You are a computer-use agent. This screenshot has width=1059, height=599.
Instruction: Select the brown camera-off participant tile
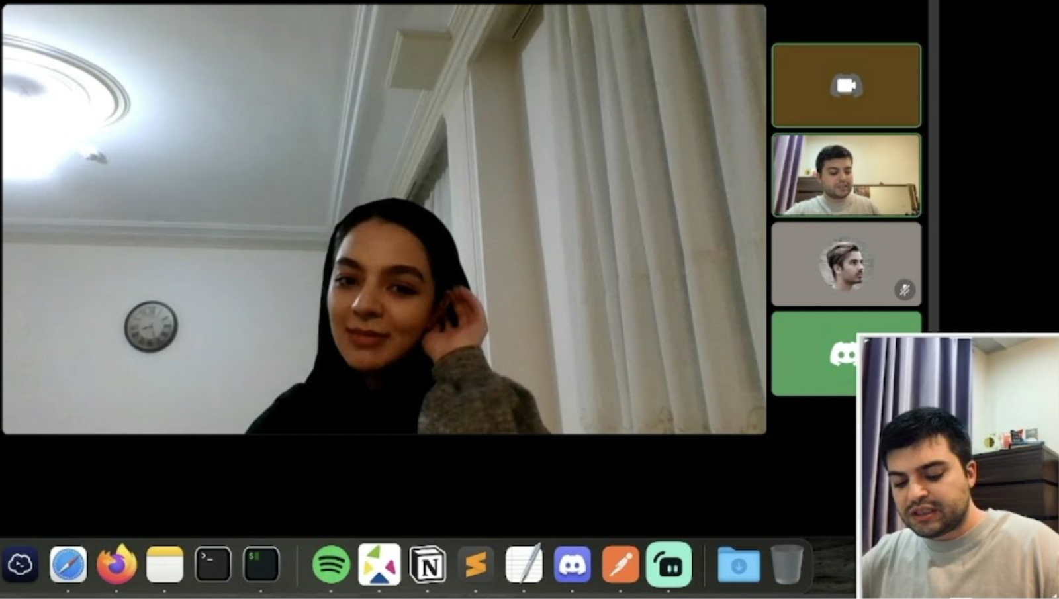846,85
